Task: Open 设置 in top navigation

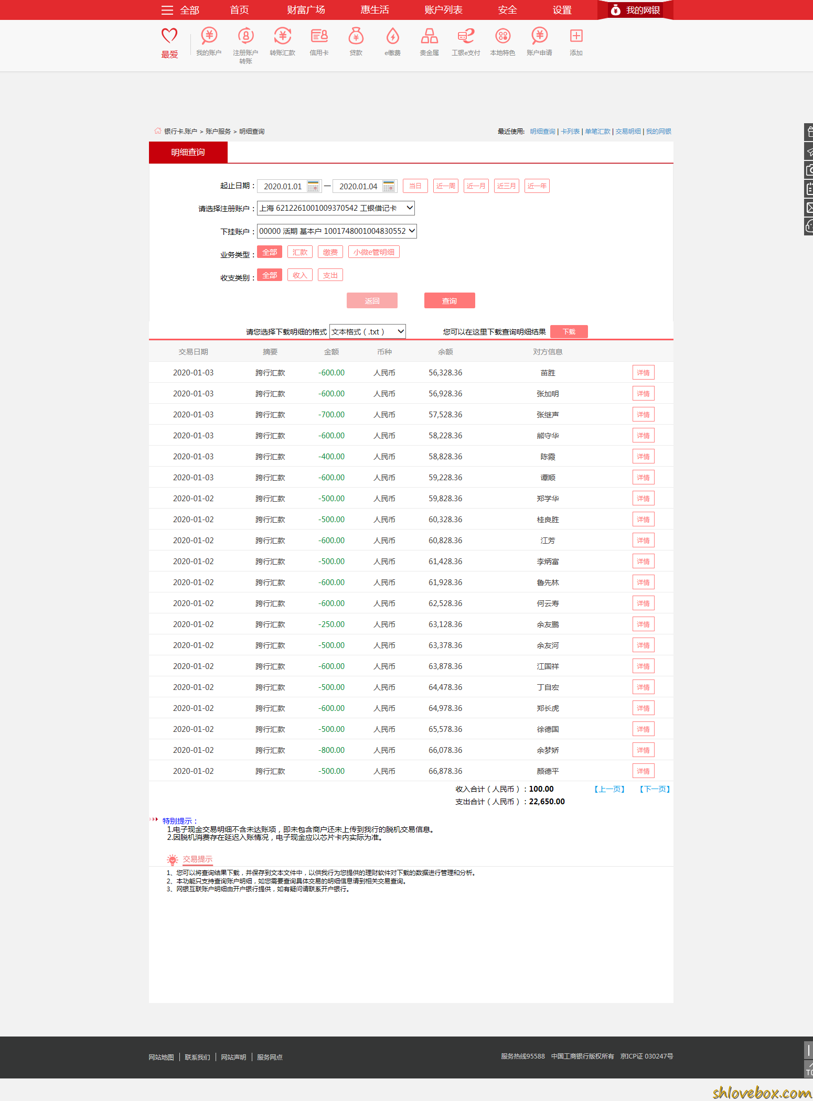Action: pos(562,10)
